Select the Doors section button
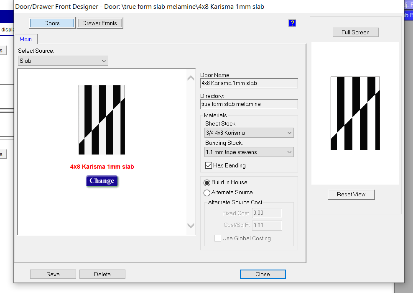 click(52, 23)
